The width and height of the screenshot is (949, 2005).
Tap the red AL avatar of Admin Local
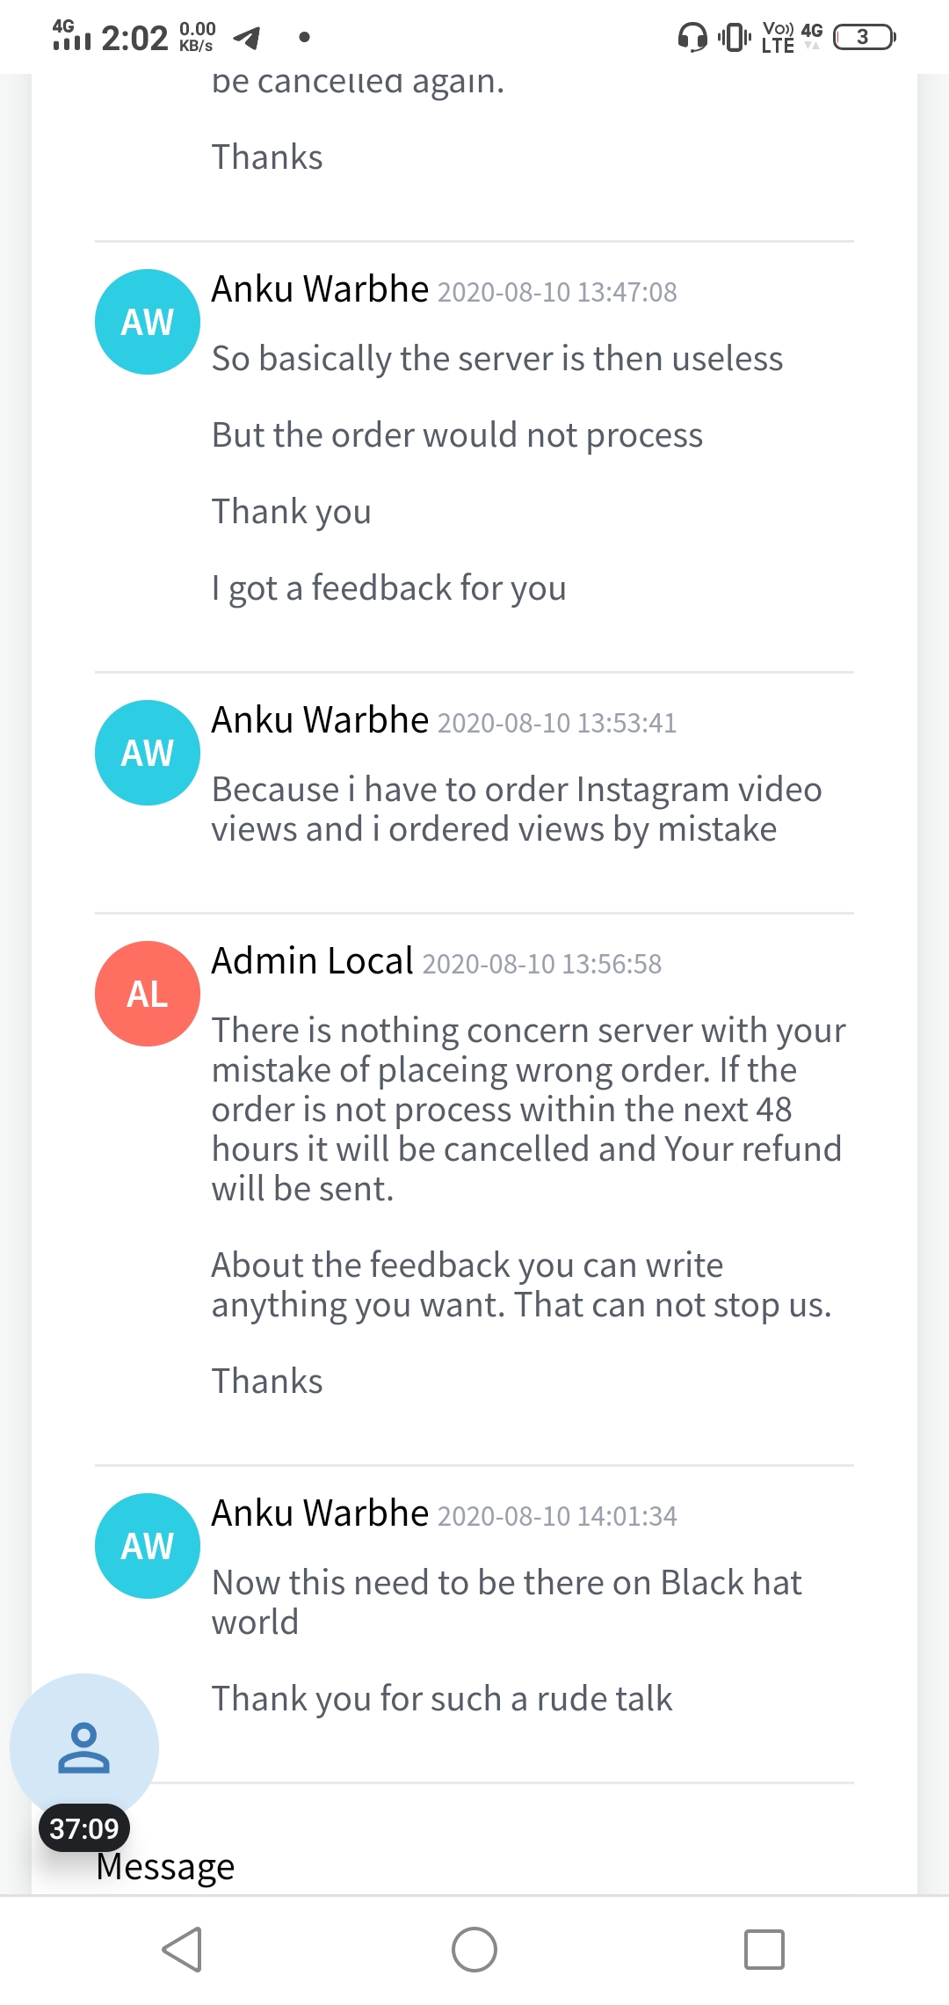click(x=148, y=994)
